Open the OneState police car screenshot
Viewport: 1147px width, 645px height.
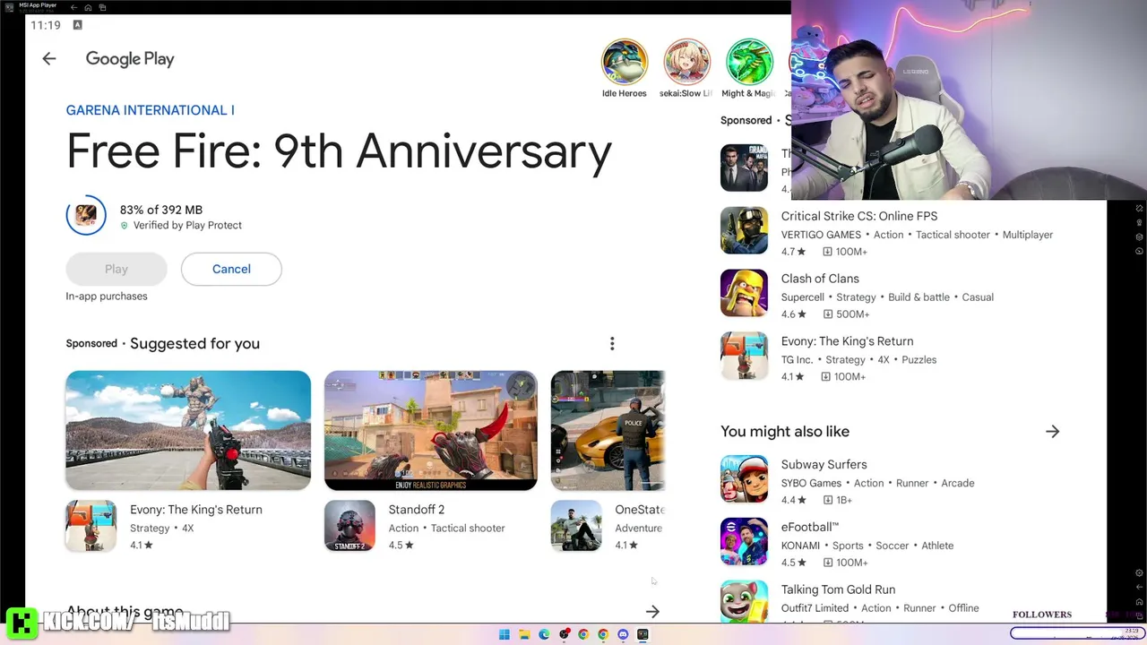tap(608, 430)
